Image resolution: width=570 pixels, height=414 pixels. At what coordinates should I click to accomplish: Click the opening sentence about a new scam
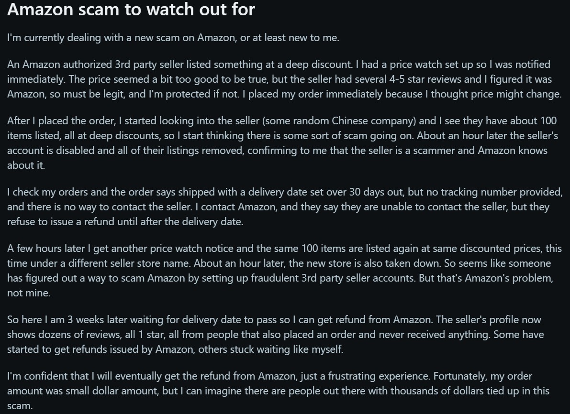[173, 38]
